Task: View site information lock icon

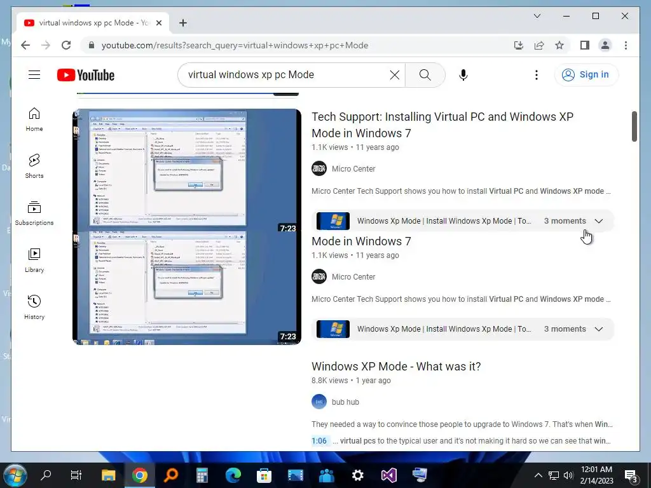Action: click(92, 45)
